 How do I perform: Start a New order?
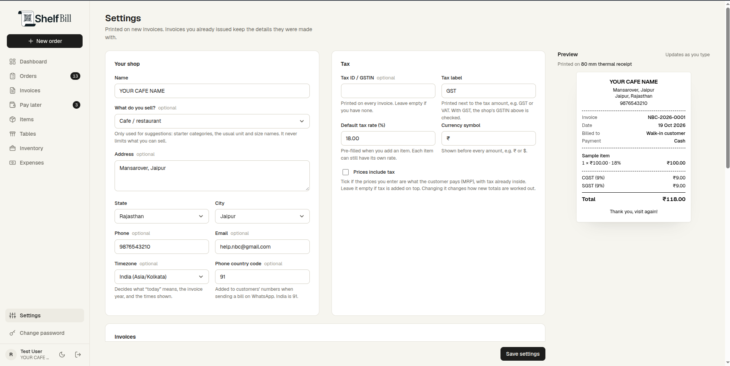[x=45, y=41]
